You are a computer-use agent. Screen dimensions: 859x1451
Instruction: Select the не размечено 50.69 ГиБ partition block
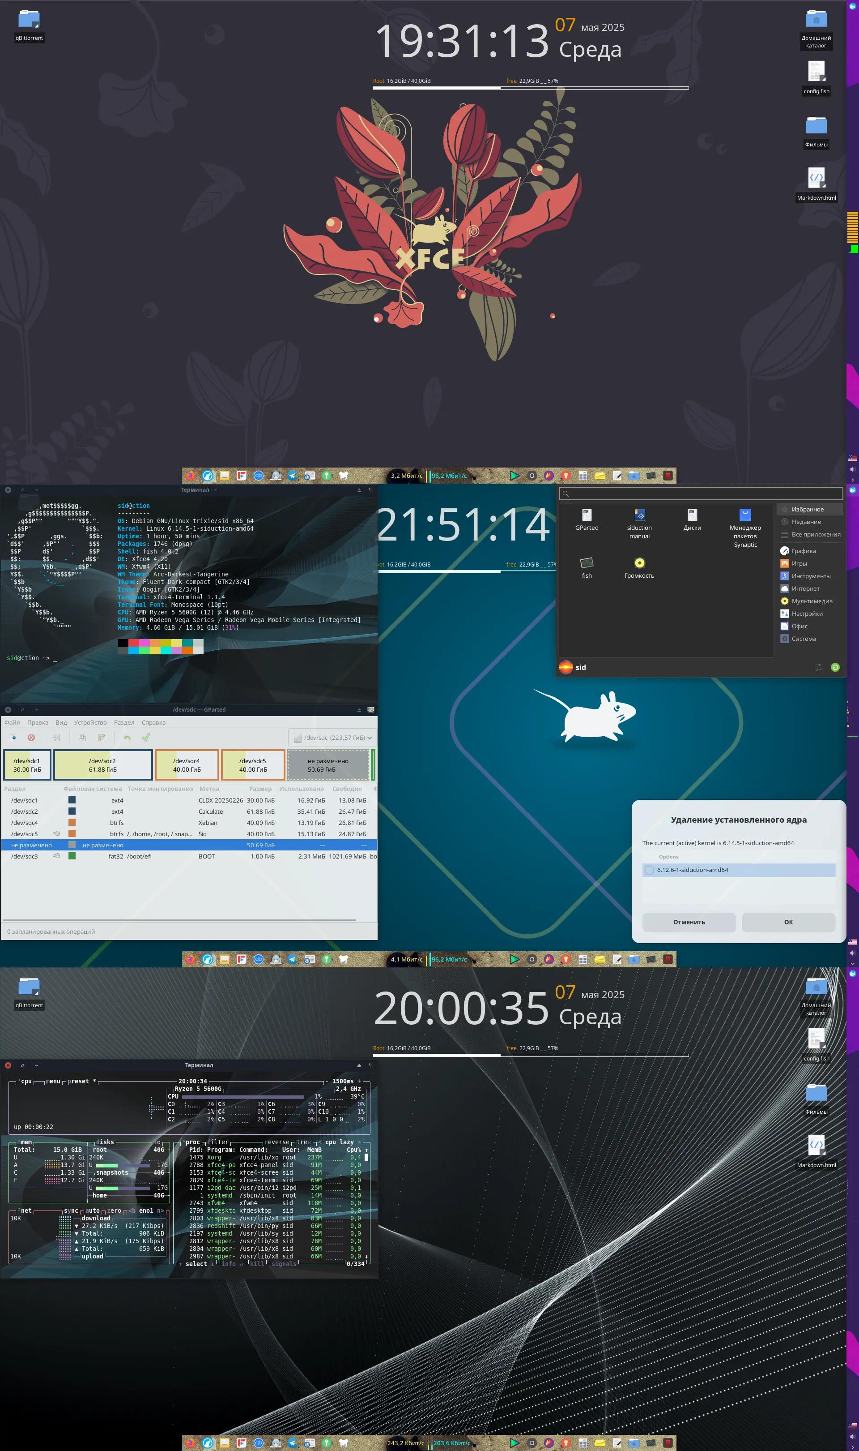(328, 765)
